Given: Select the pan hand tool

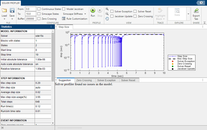Looking at the screenshot, I should pyautogui.click(x=107, y=18).
